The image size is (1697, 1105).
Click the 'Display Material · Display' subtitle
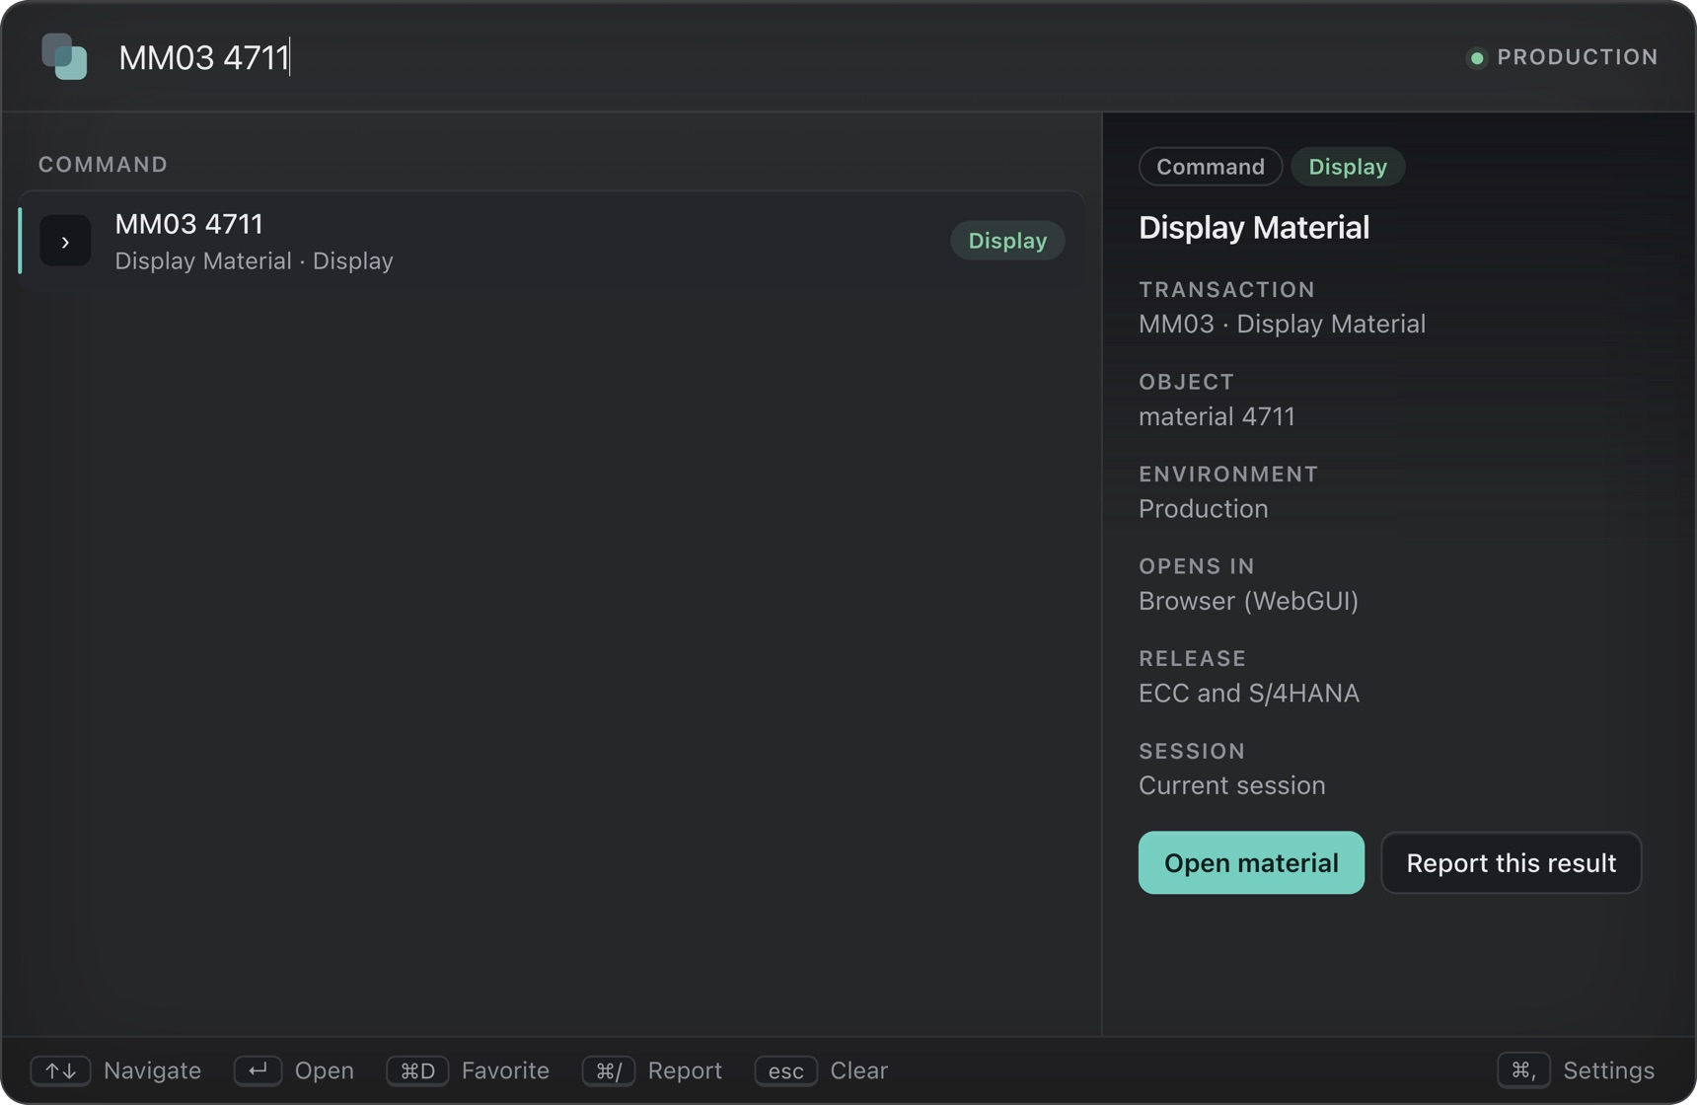tap(254, 261)
